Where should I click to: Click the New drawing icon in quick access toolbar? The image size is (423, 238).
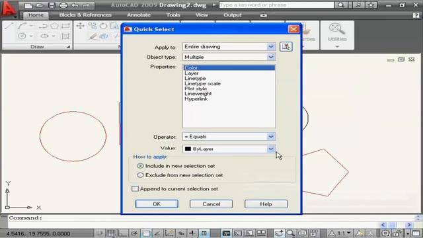point(28,5)
